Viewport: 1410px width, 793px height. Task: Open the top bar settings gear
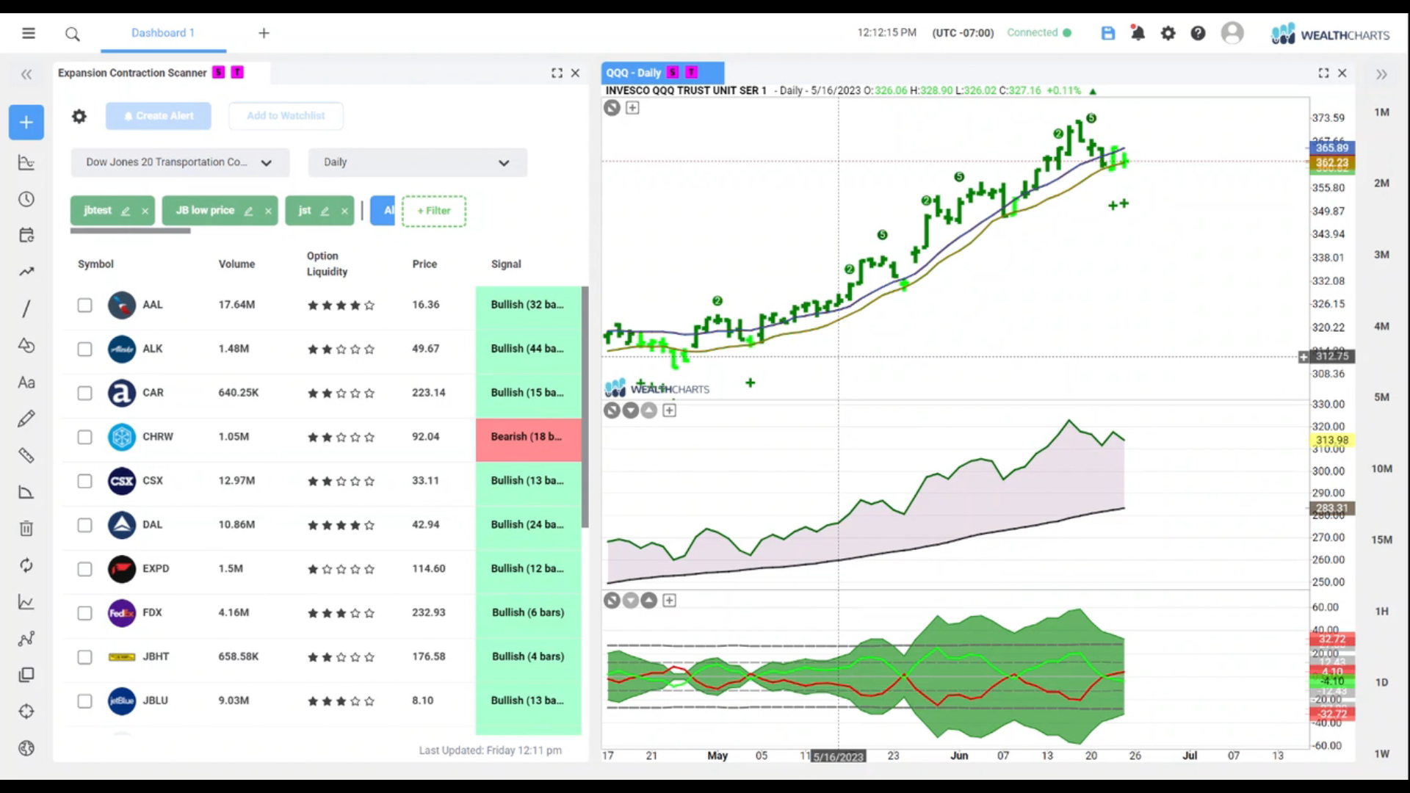click(1168, 33)
